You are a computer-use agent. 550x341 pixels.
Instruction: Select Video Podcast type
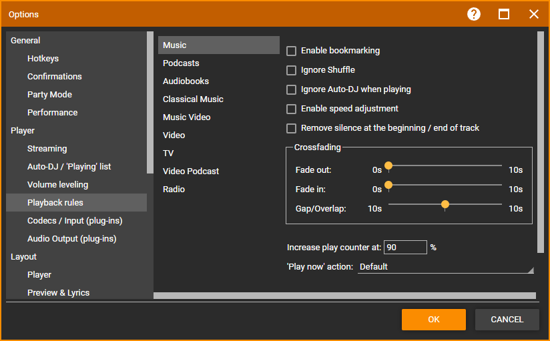218,172
